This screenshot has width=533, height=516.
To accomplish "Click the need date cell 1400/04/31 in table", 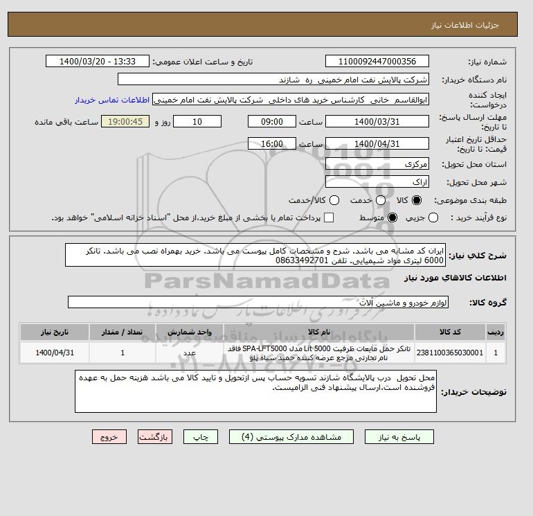I will click(x=55, y=353).
